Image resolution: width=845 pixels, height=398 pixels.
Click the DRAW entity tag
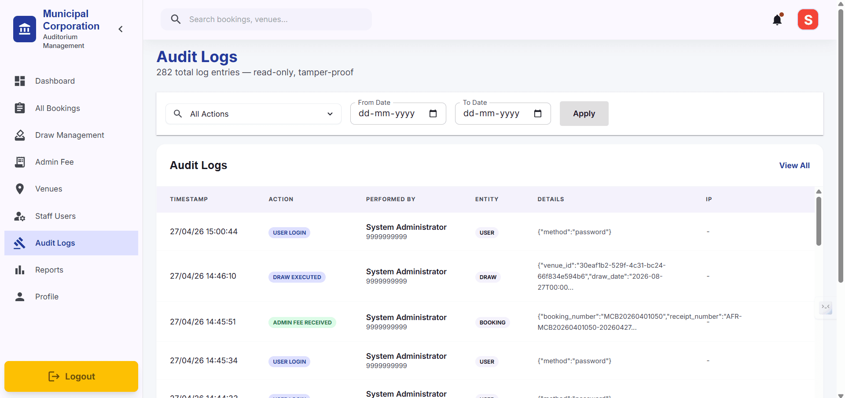coord(488,277)
